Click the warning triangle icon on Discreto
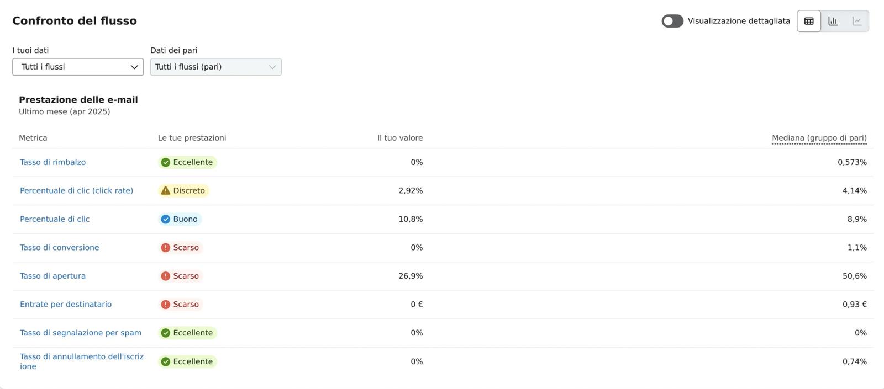The width and height of the screenshot is (884, 389). [165, 190]
